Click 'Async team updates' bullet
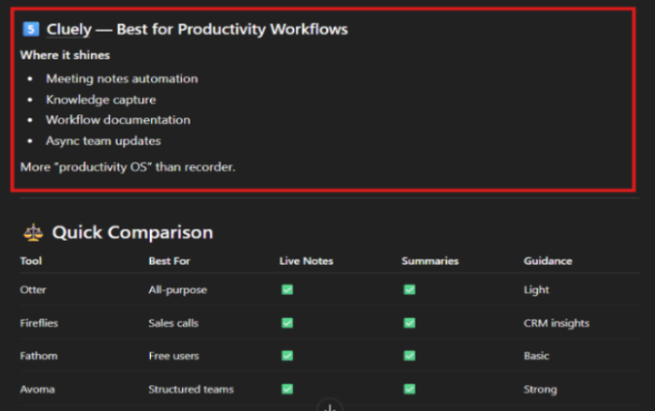The width and height of the screenshot is (655, 411). (x=104, y=141)
